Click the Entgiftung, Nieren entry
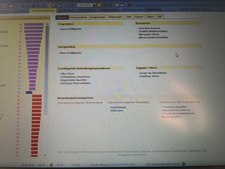This screenshot has width=225, height=169. (149, 76)
